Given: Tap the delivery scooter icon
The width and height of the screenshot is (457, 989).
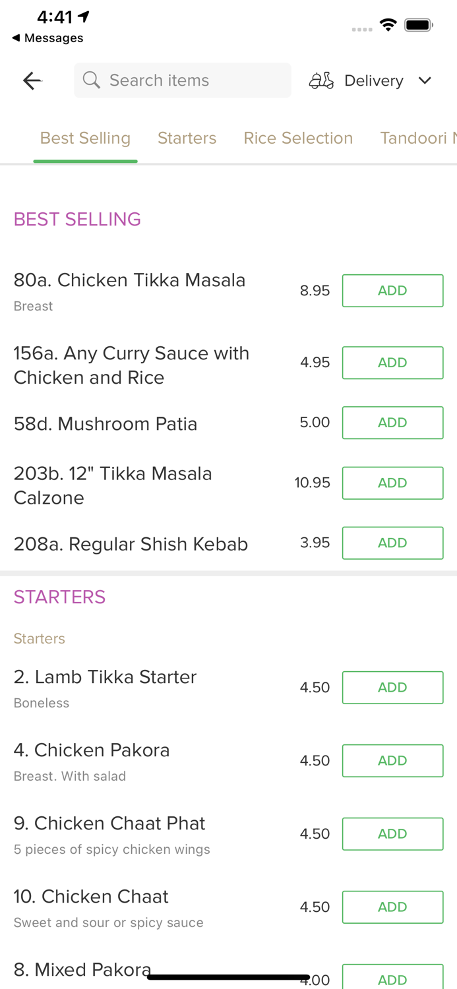Looking at the screenshot, I should [x=321, y=80].
